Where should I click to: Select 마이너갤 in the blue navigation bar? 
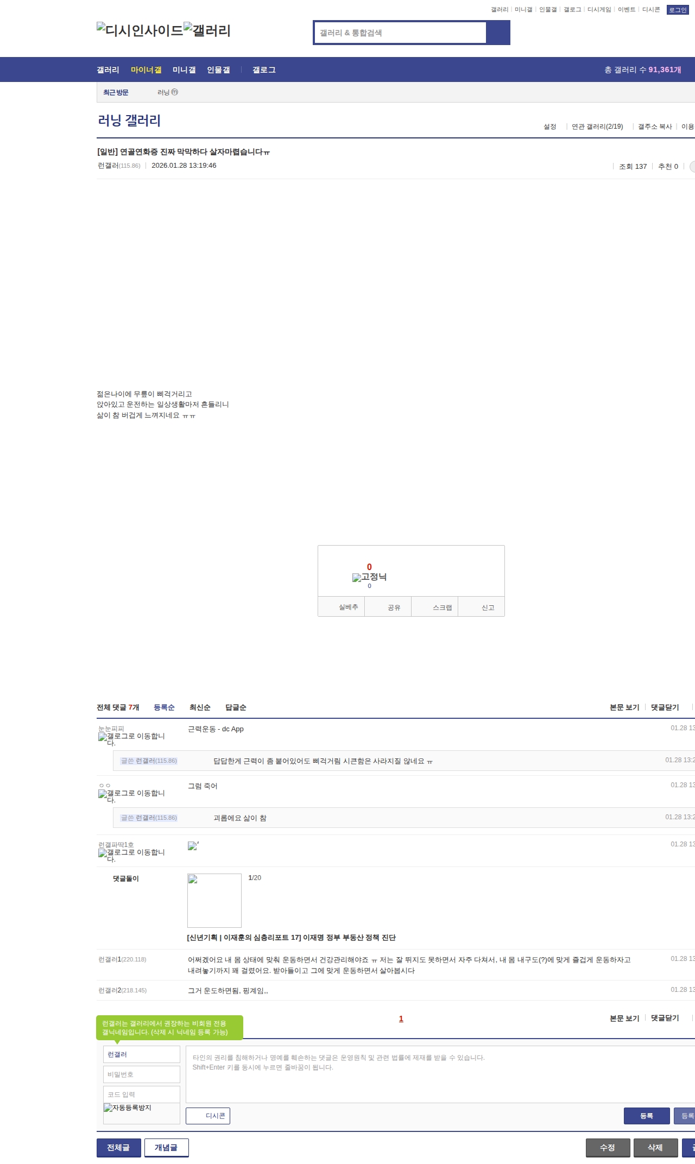(x=146, y=70)
